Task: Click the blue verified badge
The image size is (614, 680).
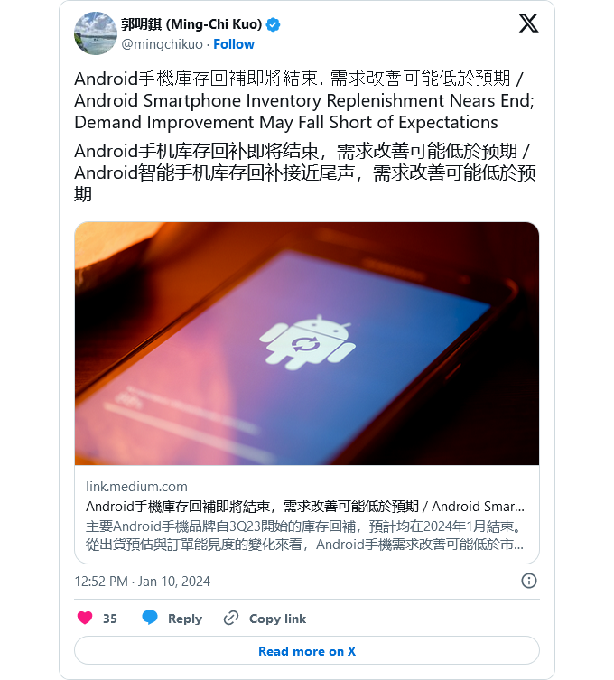Action: (x=273, y=24)
